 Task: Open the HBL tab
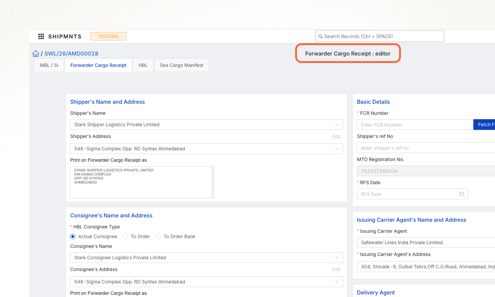[x=143, y=65]
